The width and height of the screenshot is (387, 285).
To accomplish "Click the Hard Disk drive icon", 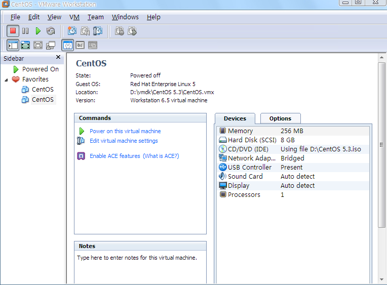I will (x=222, y=140).
